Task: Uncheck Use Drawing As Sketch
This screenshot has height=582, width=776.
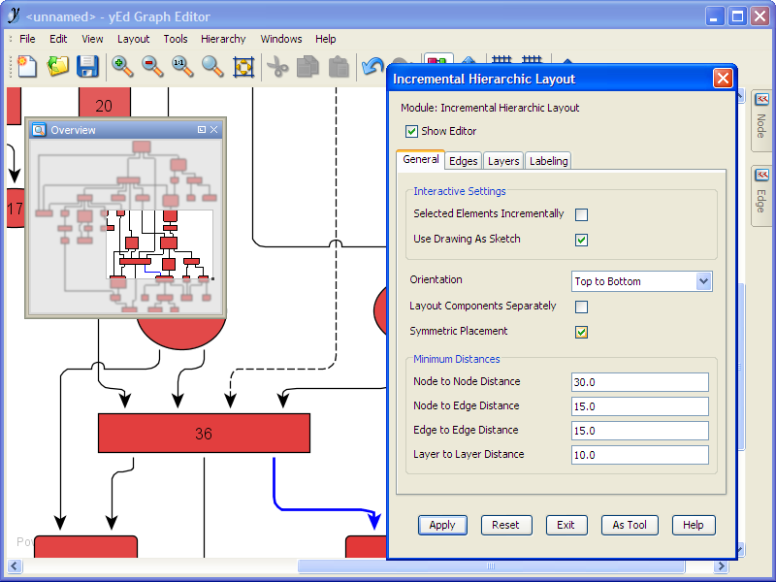Action: pos(581,240)
